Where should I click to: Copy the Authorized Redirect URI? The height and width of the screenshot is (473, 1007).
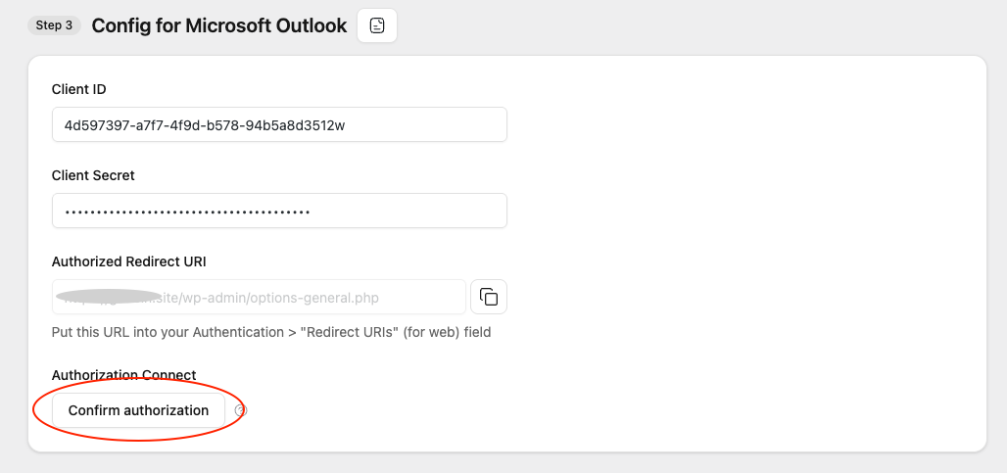[x=489, y=297]
